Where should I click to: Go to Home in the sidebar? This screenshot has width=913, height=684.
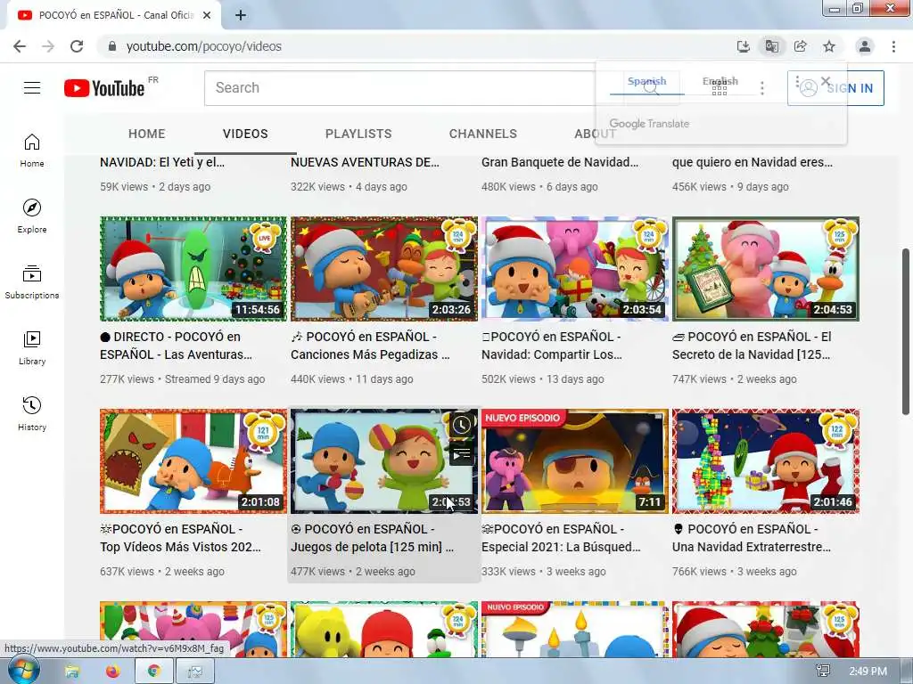pyautogui.click(x=32, y=151)
